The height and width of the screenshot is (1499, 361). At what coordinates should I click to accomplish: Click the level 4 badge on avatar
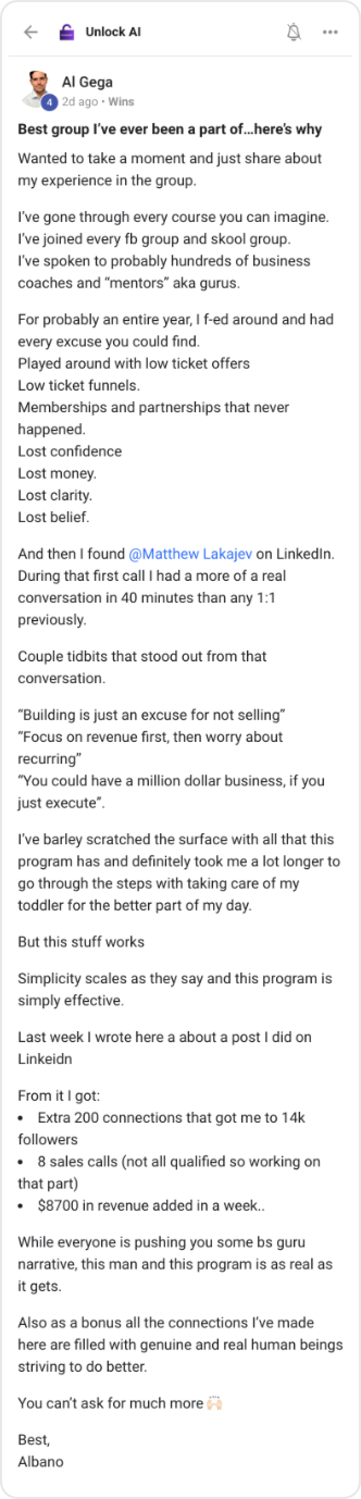tap(49, 102)
